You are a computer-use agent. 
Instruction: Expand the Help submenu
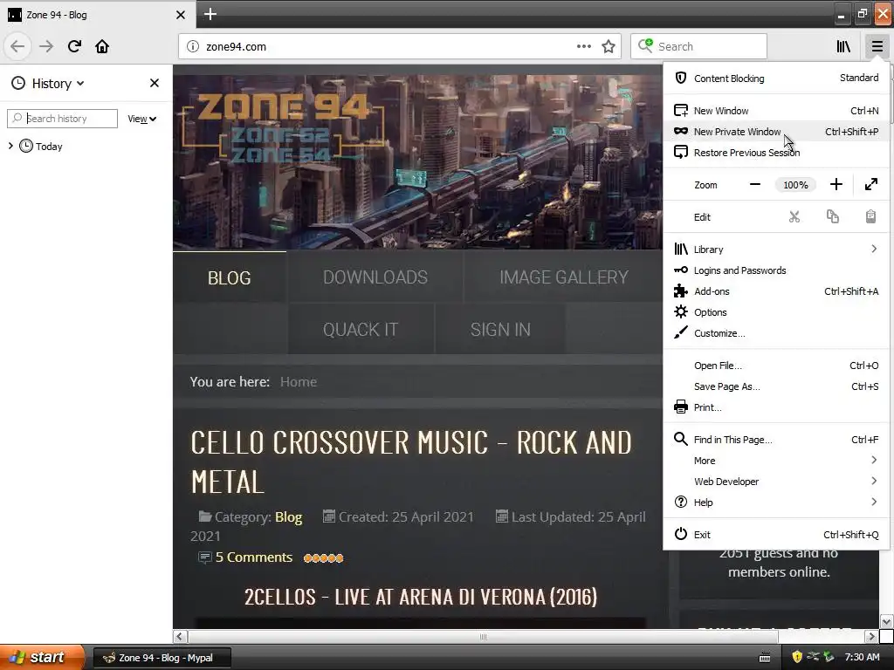point(776,502)
